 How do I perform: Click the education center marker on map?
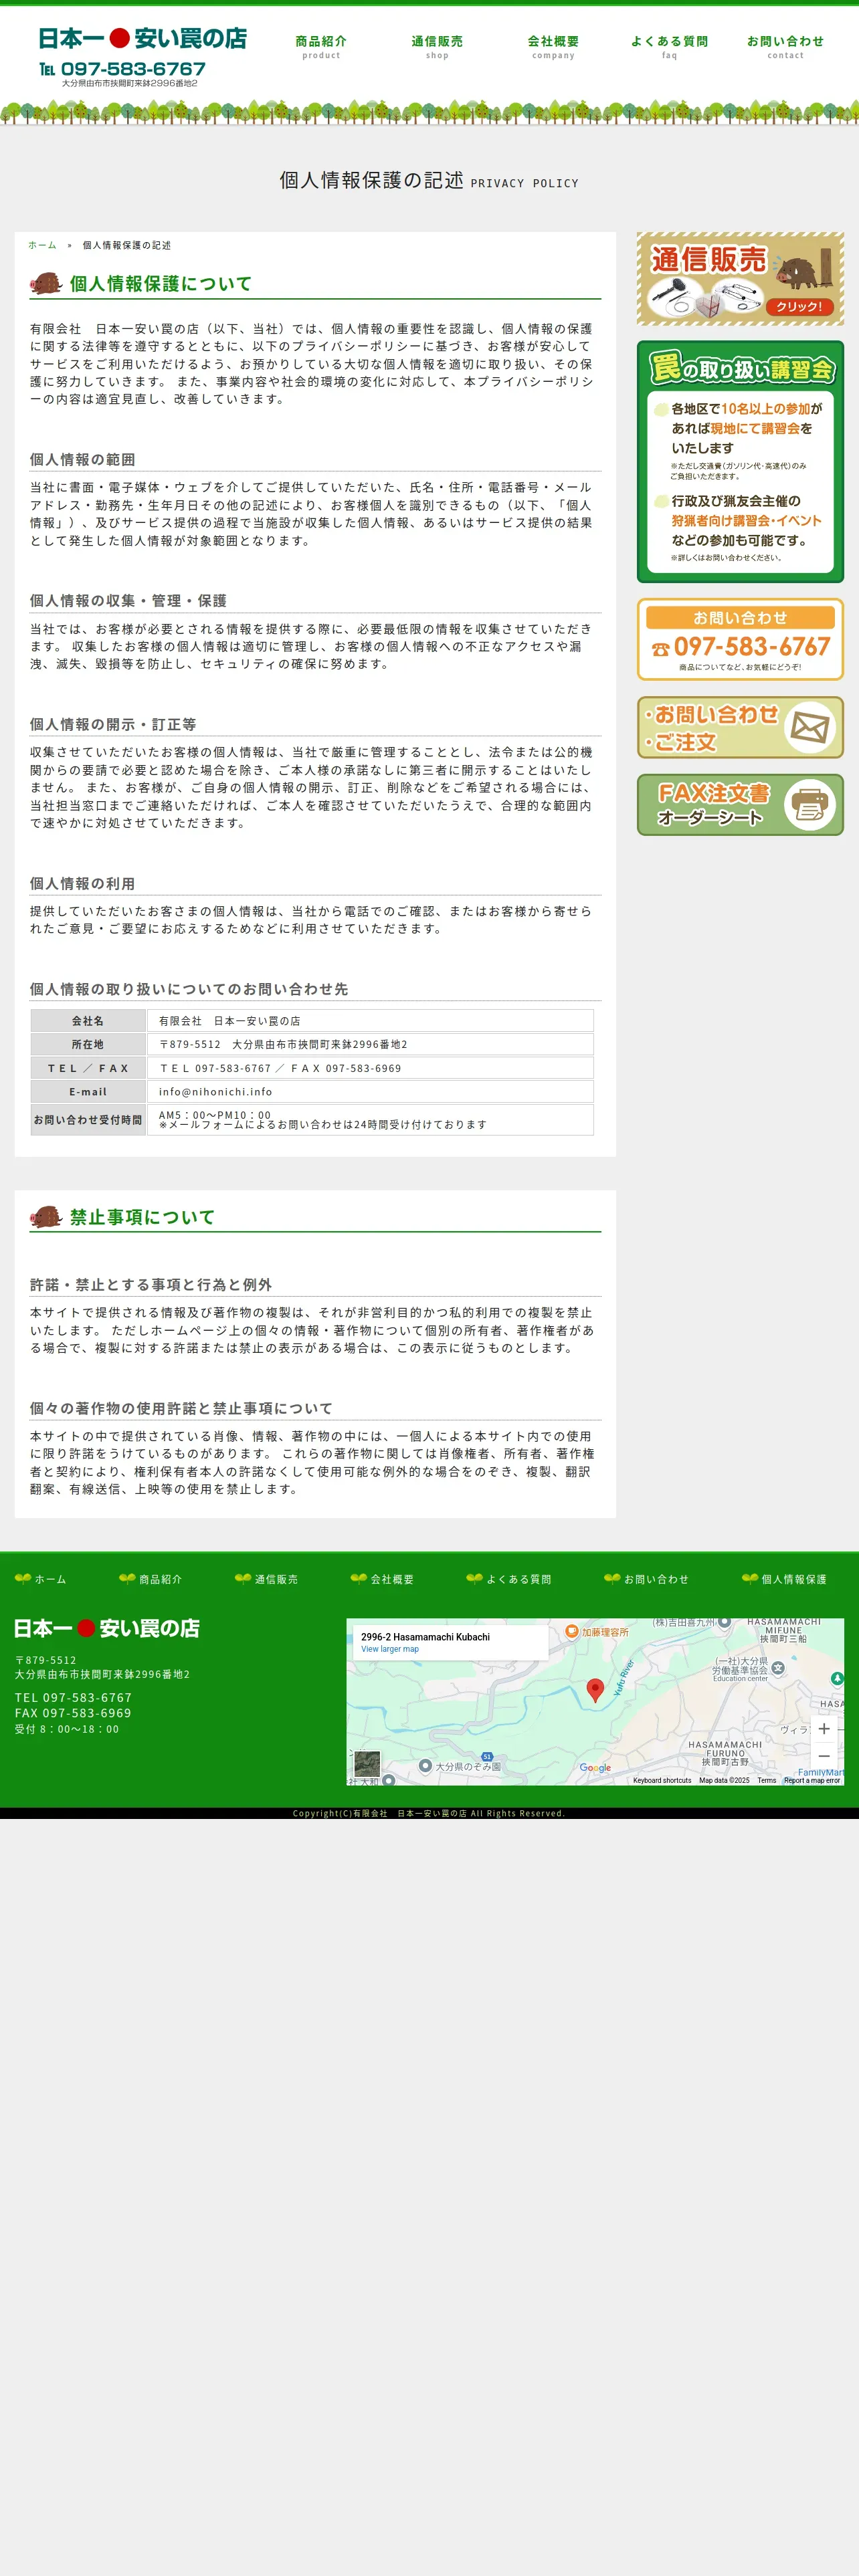tap(778, 1668)
